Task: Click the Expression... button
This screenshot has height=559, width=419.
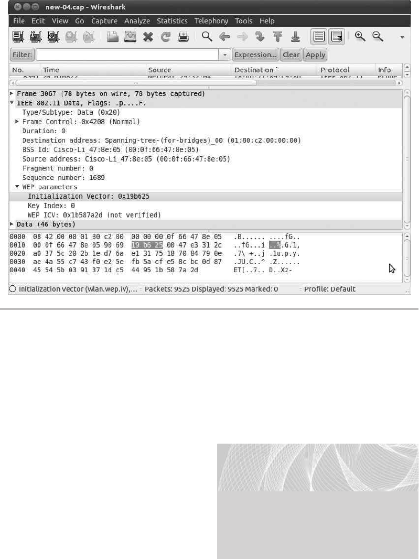Action: [255, 55]
